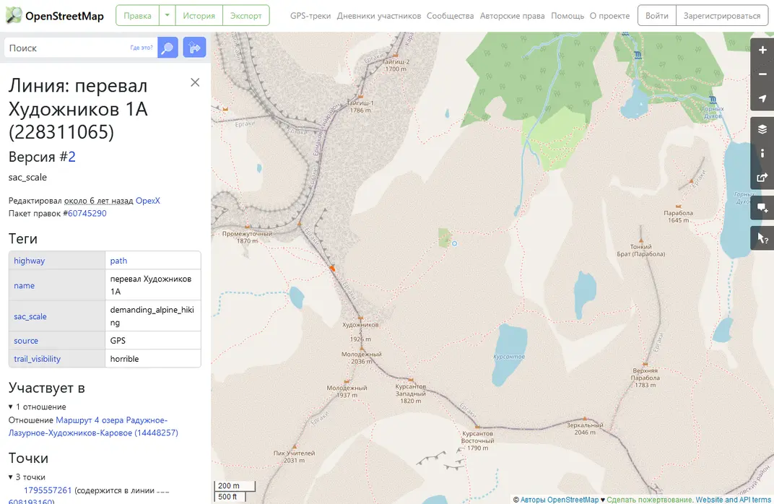Add a note to the map

[762, 208]
